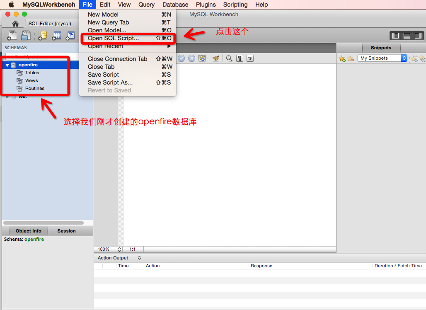Select the Tables tree item
Viewport: 426px width, 310px height.
[x=32, y=73]
